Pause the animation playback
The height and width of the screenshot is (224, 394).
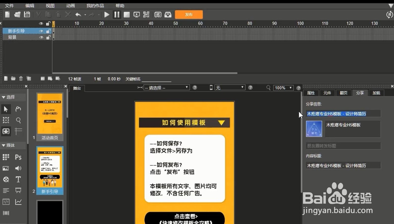117,15
